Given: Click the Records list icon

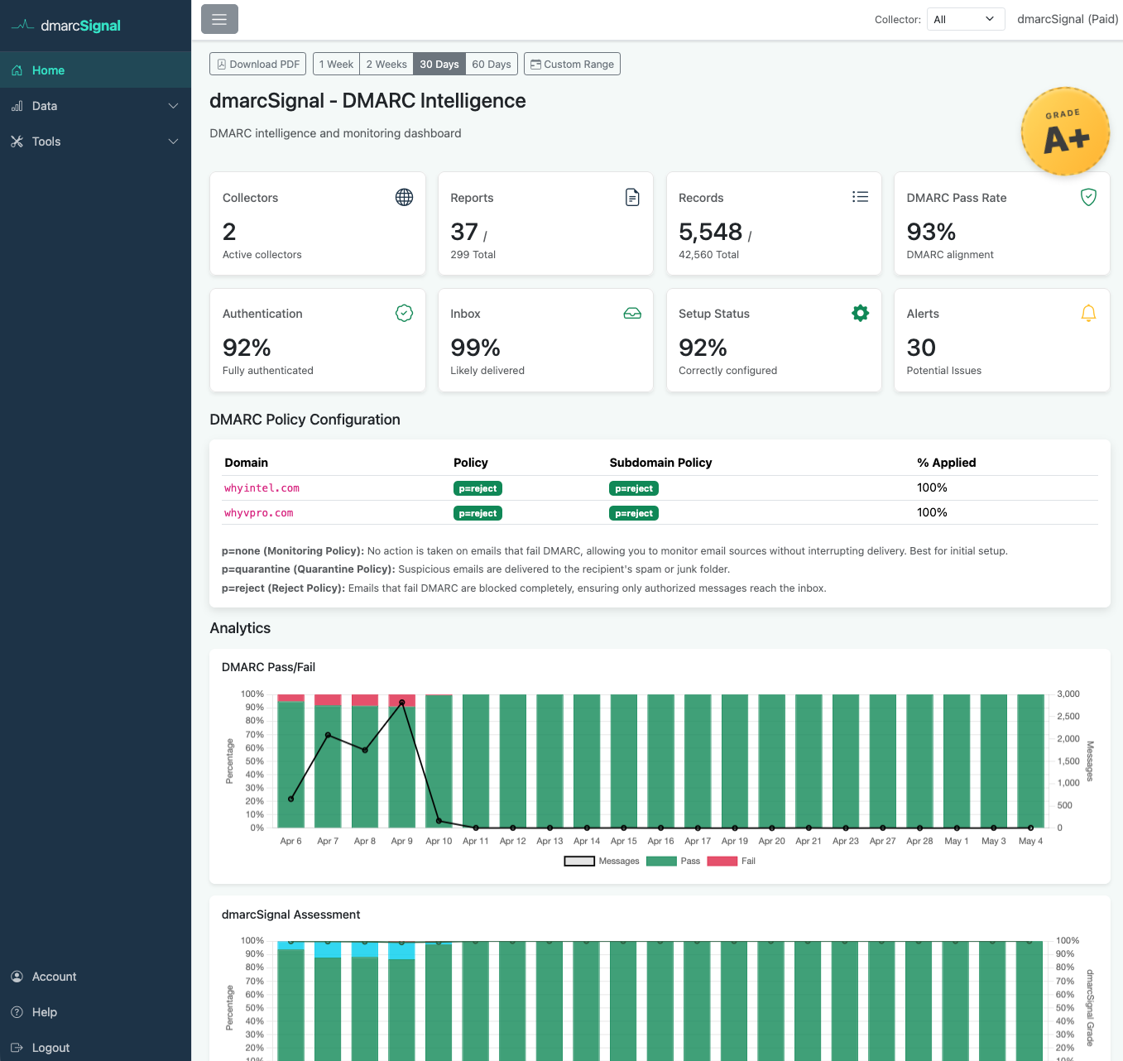Looking at the screenshot, I should tap(861, 197).
